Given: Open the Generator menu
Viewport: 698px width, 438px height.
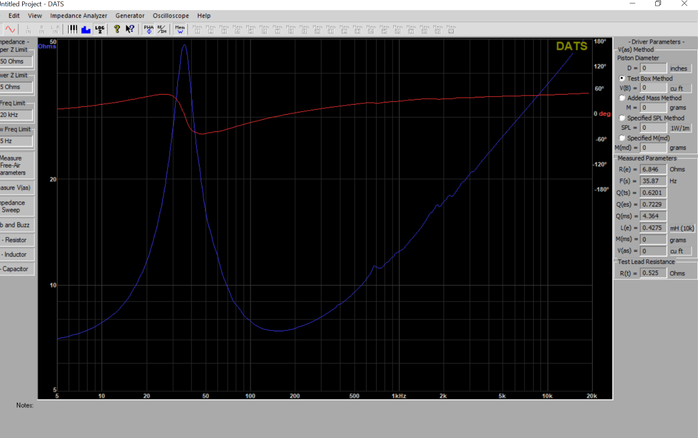Looking at the screenshot, I should pos(130,16).
